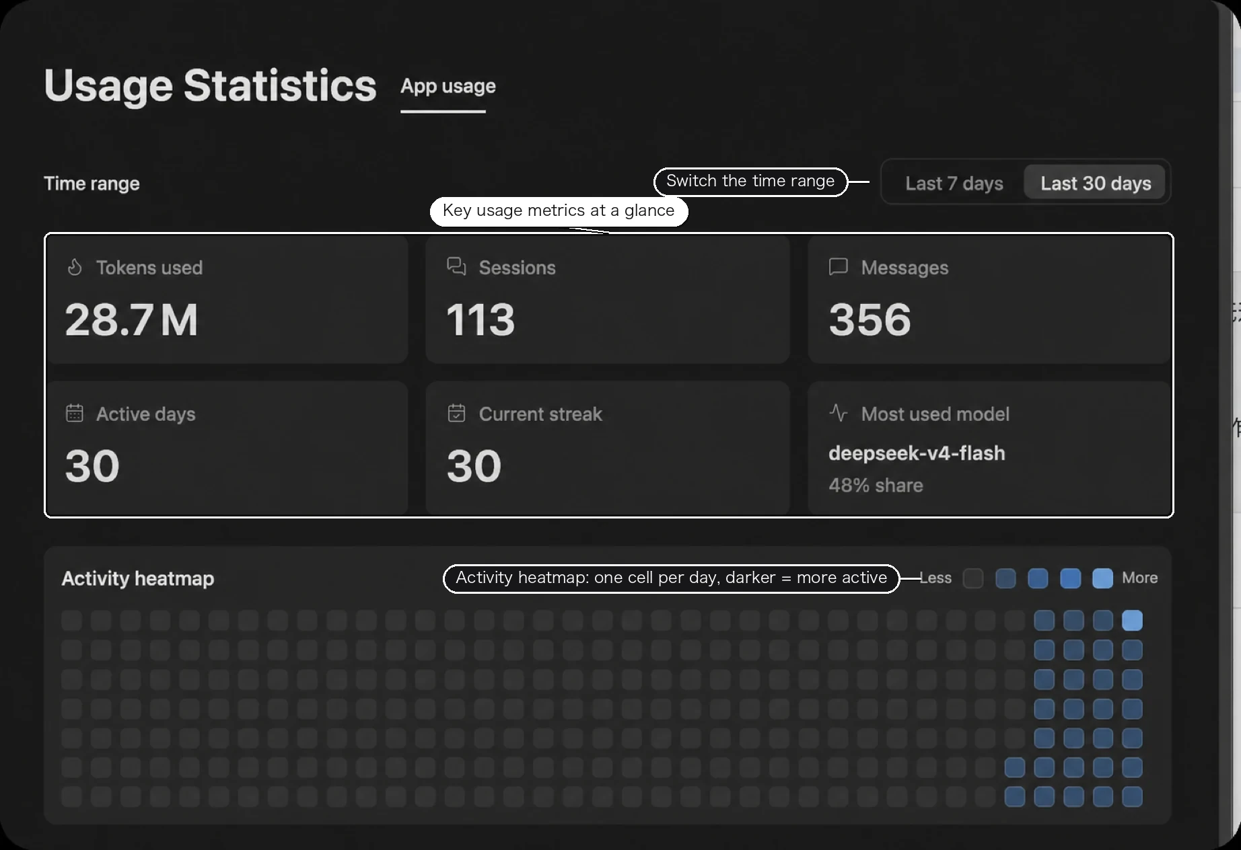Click the Time range label
The height and width of the screenshot is (850, 1241).
tap(92, 184)
